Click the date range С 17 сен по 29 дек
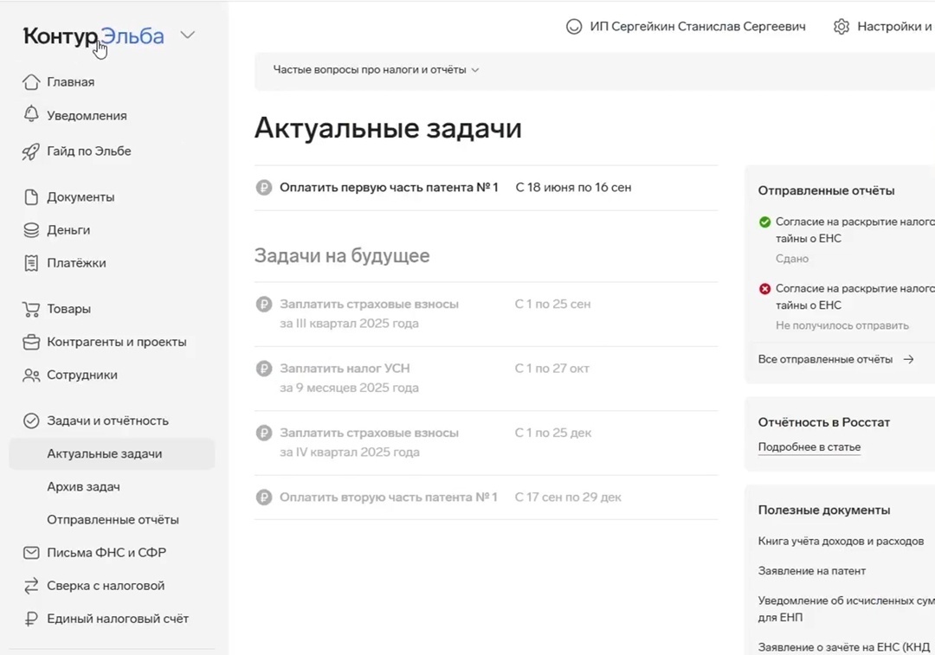The height and width of the screenshot is (655, 935). point(568,497)
